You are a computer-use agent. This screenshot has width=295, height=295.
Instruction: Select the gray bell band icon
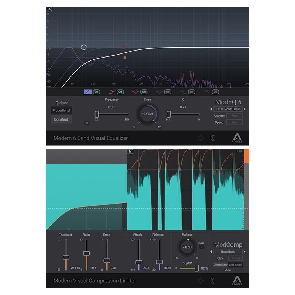pyautogui.click(x=159, y=92)
